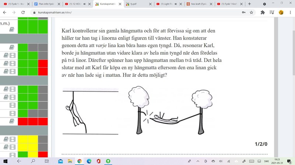
Task: Open the Windows Start menu
Action: click(x=6, y=161)
